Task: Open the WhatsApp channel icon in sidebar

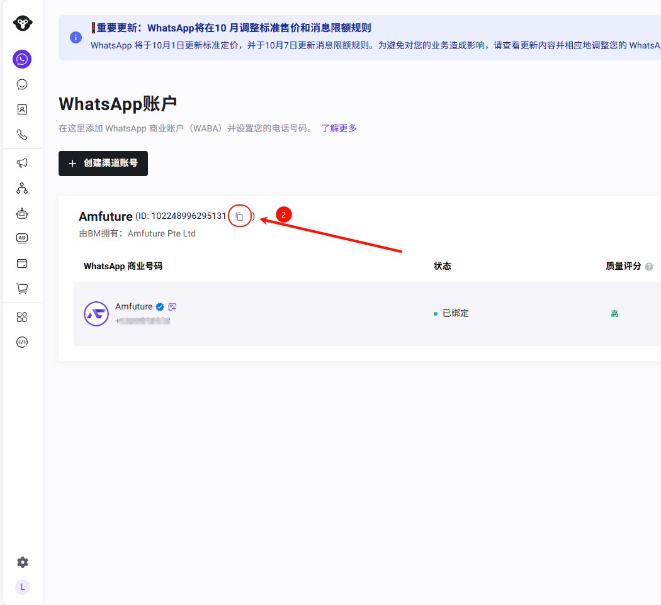Action: click(22, 59)
